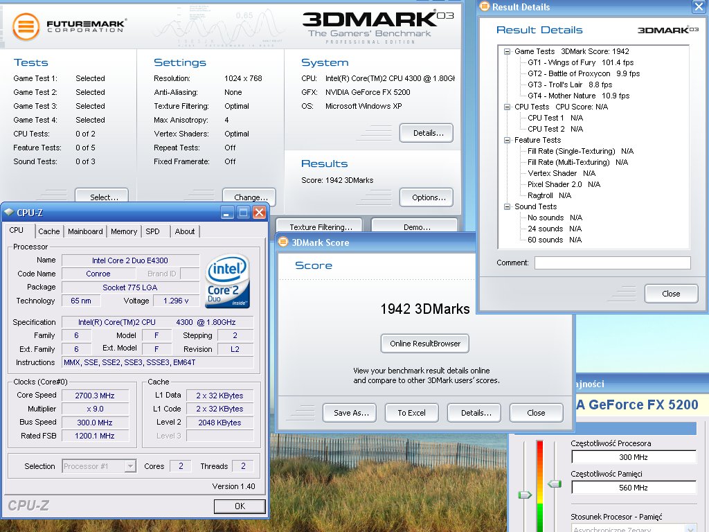Click the red-green clock level bar
The height and width of the screenshot is (532, 709).
[x=539, y=484]
